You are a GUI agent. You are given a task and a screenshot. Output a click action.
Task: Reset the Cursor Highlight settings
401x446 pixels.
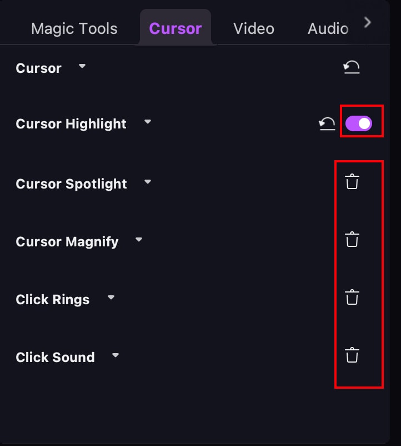327,124
